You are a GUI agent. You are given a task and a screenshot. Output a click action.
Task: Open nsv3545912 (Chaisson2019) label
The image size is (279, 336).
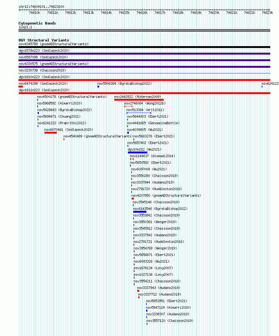[157, 228]
